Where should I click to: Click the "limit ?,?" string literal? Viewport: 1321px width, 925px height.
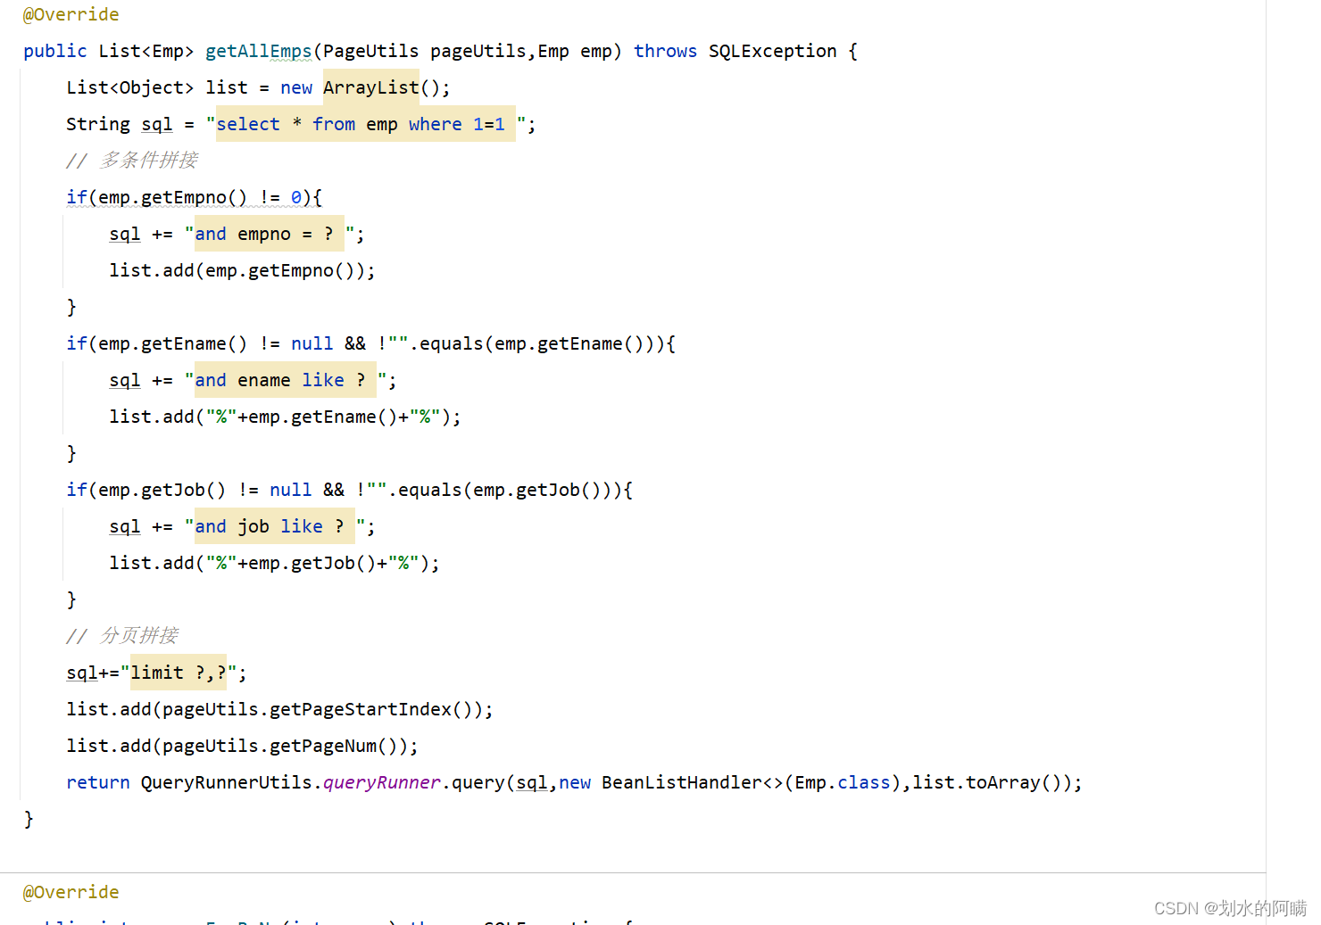click(179, 673)
